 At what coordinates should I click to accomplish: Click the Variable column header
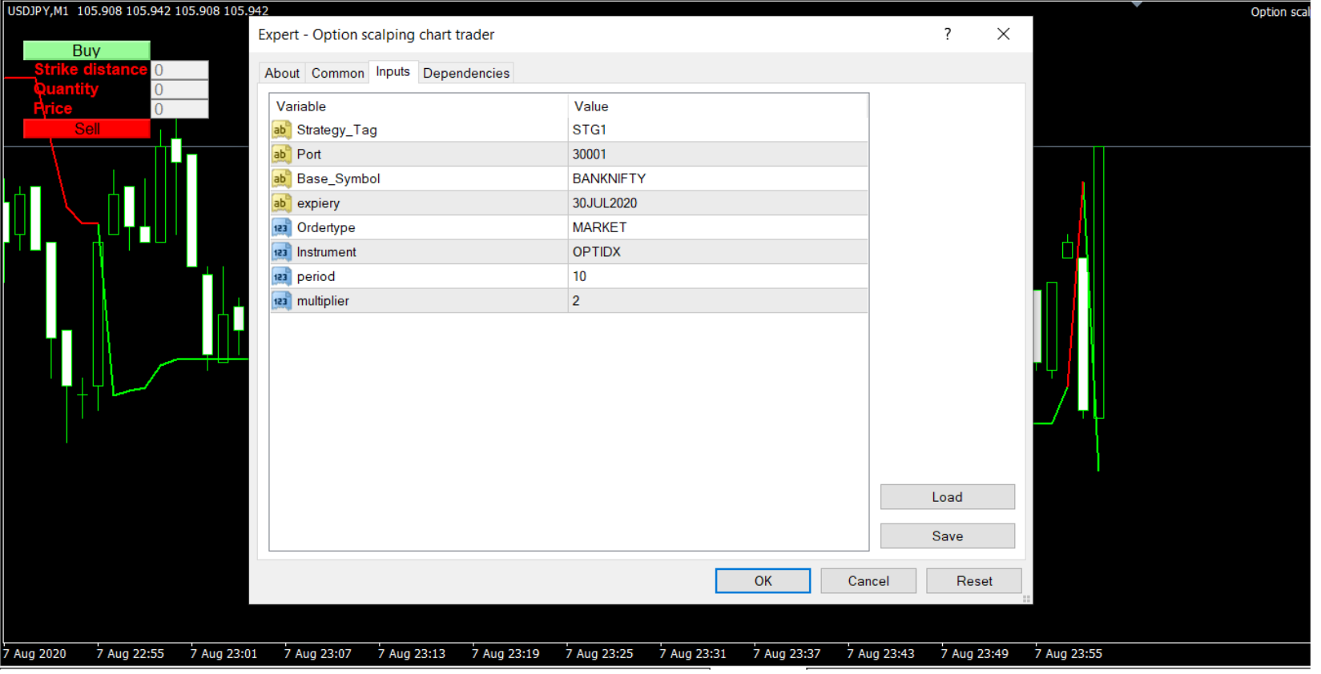point(419,106)
